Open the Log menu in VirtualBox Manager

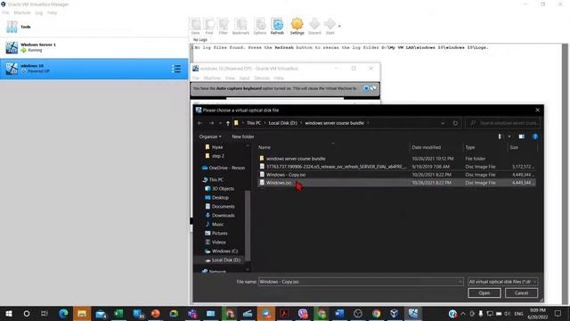click(39, 12)
